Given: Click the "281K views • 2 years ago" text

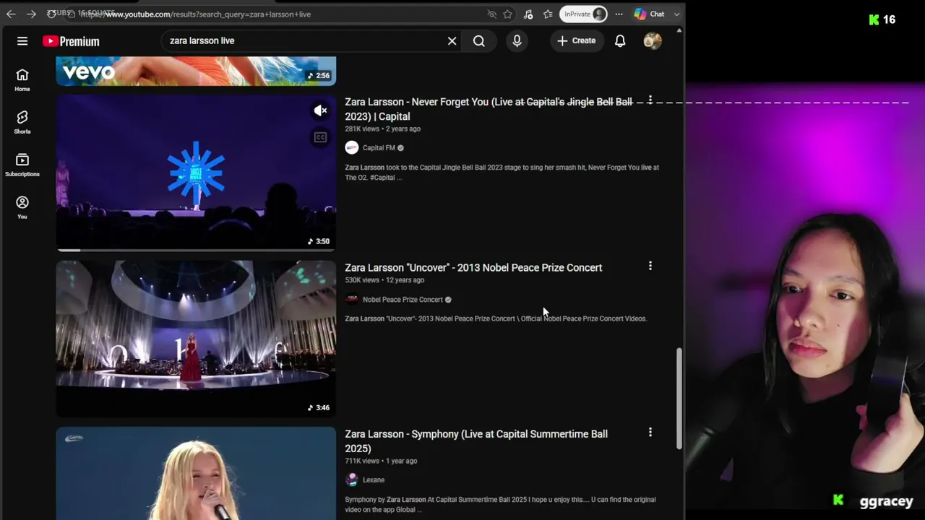Looking at the screenshot, I should click(382, 129).
